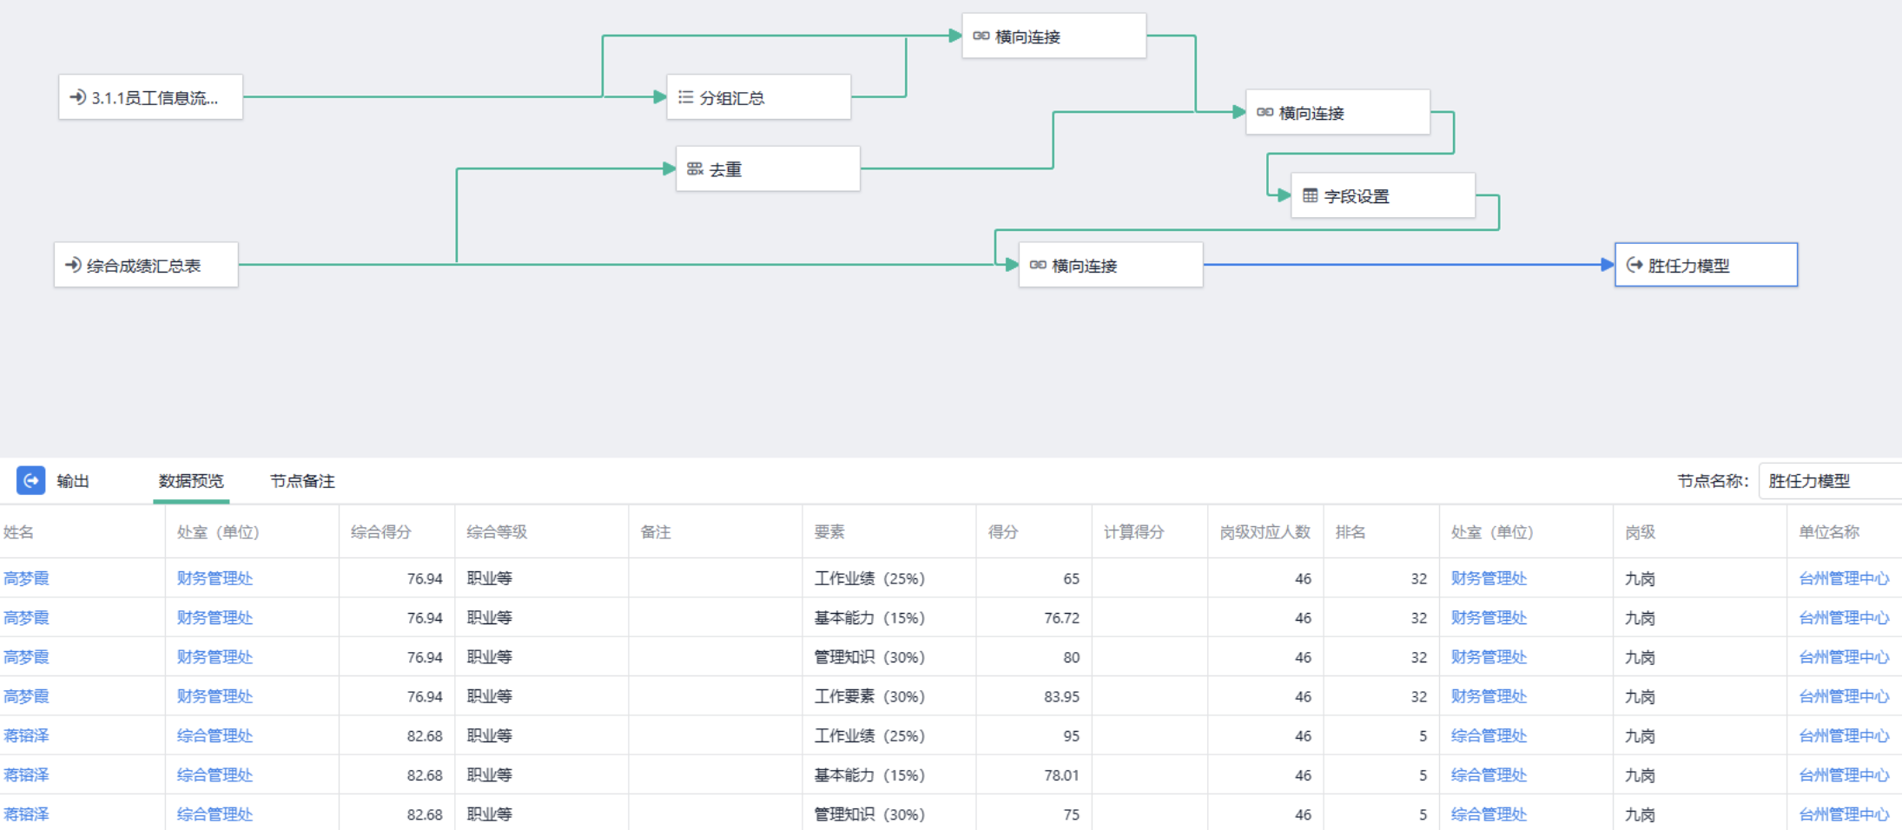Click the join icon on 横向连接 node feeding 胜任力模型

(x=1037, y=265)
